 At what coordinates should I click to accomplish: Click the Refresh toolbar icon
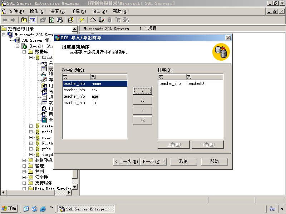(x=51, y=20)
